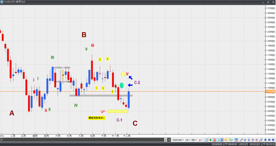The height and width of the screenshot is (146, 276).
Task: Open the EUR/USD symbol dropdown
Action: pos(178,140)
